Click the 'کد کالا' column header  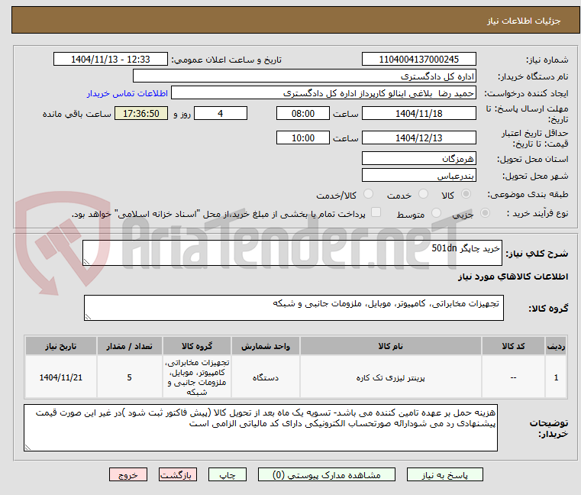tap(513, 346)
